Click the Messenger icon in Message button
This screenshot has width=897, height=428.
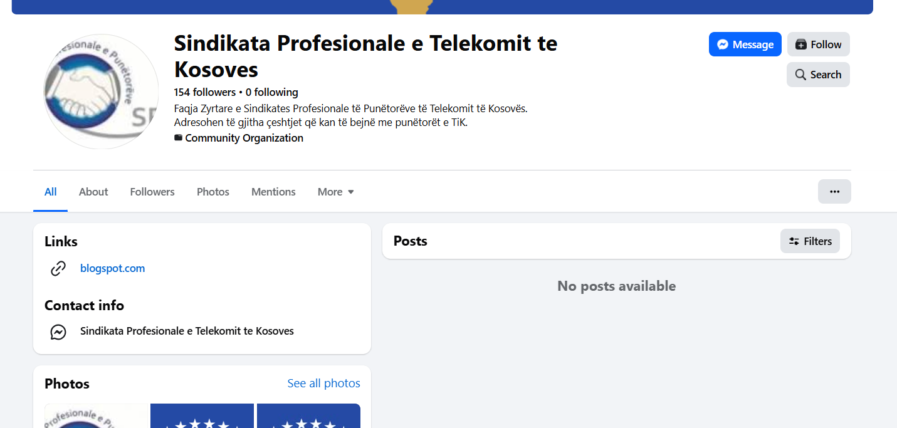coord(723,44)
